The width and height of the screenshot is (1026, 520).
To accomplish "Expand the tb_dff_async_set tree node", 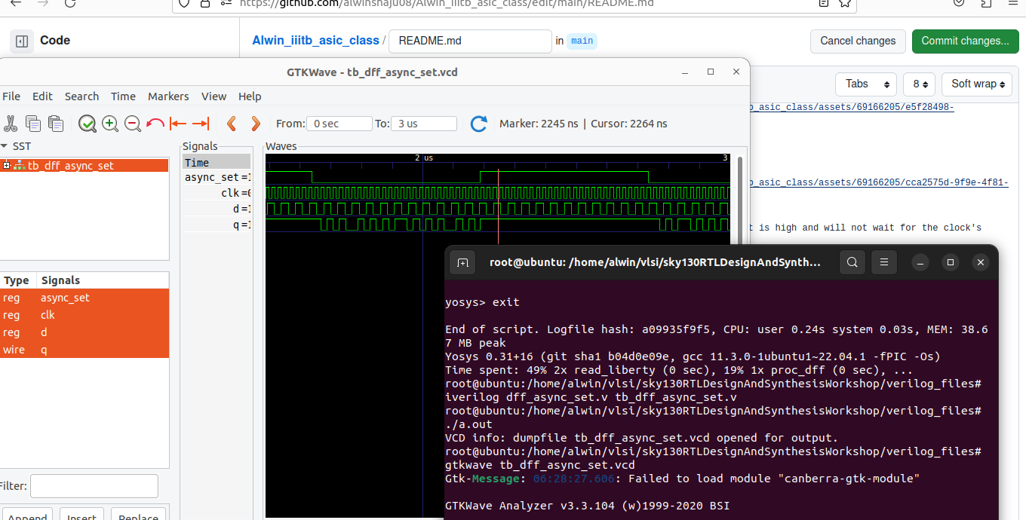I will tap(6, 165).
